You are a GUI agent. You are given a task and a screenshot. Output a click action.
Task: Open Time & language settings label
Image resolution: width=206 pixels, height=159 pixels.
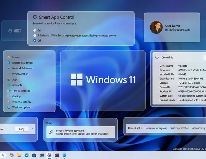21,91
